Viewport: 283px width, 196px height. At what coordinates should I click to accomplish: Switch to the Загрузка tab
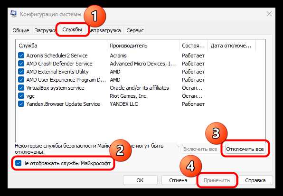[x=45, y=30]
